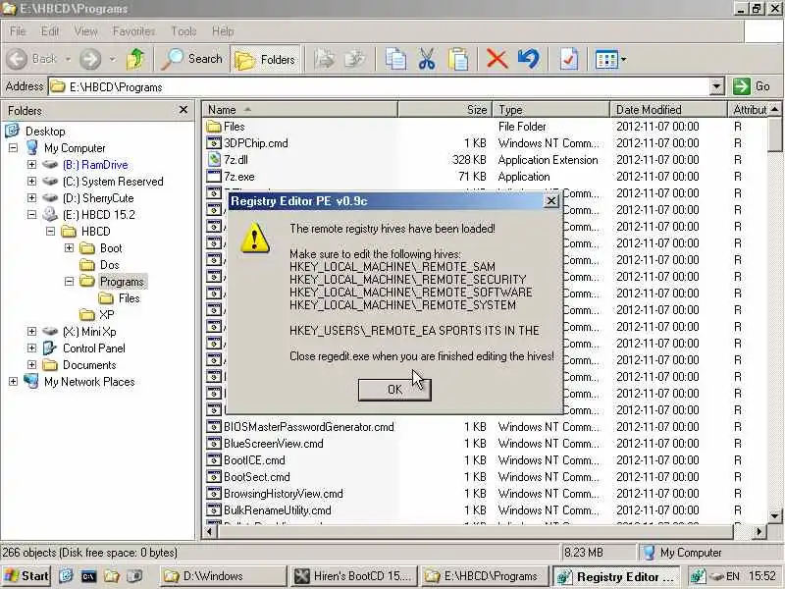This screenshot has width=785, height=589.
Task: Click the red Delete icon
Action: coord(497,59)
